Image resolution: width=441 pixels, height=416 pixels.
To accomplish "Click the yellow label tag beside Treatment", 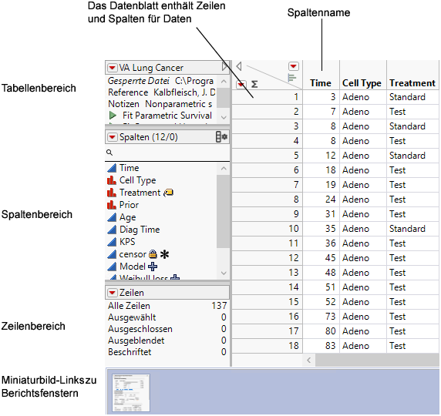I will pos(169,193).
